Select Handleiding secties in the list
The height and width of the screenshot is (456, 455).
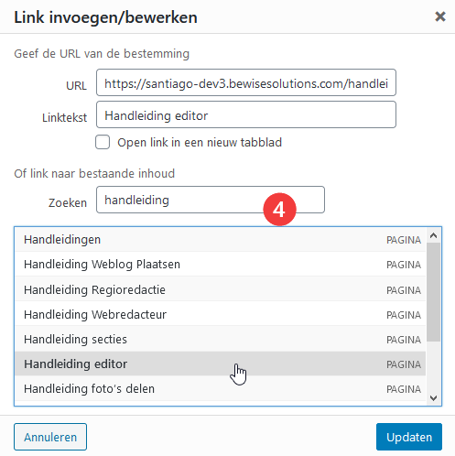(220, 339)
